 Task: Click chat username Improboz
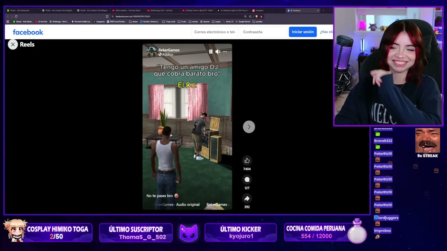pyautogui.click(x=382, y=230)
